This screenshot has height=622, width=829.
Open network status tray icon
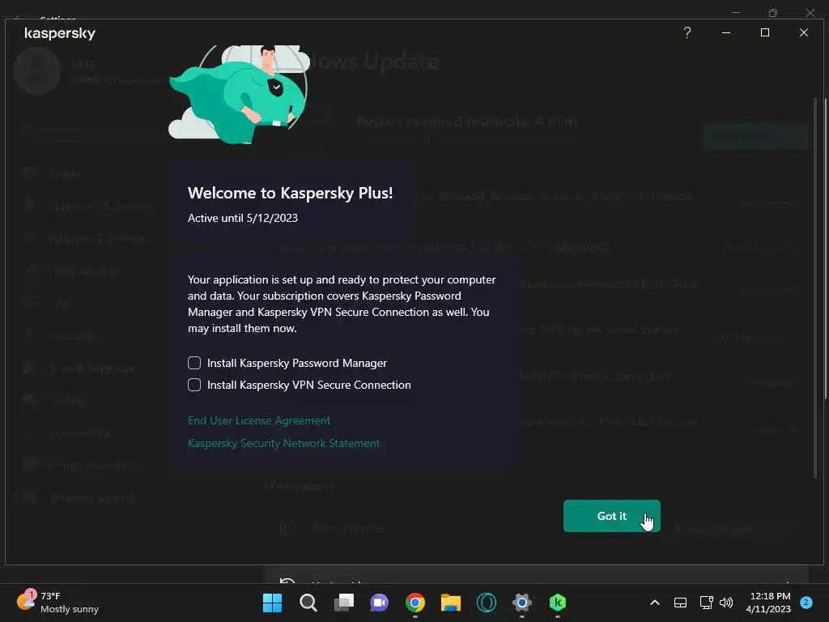(x=706, y=603)
